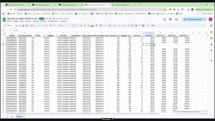Open the font family dropdown
The image size is (215, 121).
62,26
